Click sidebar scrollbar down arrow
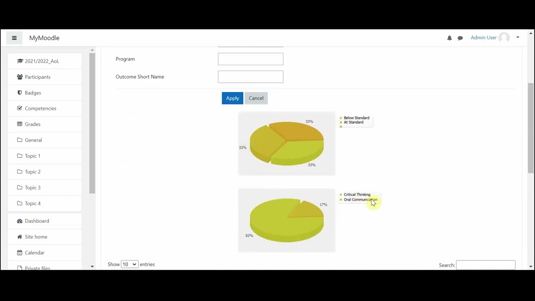The height and width of the screenshot is (301, 535). point(92,266)
